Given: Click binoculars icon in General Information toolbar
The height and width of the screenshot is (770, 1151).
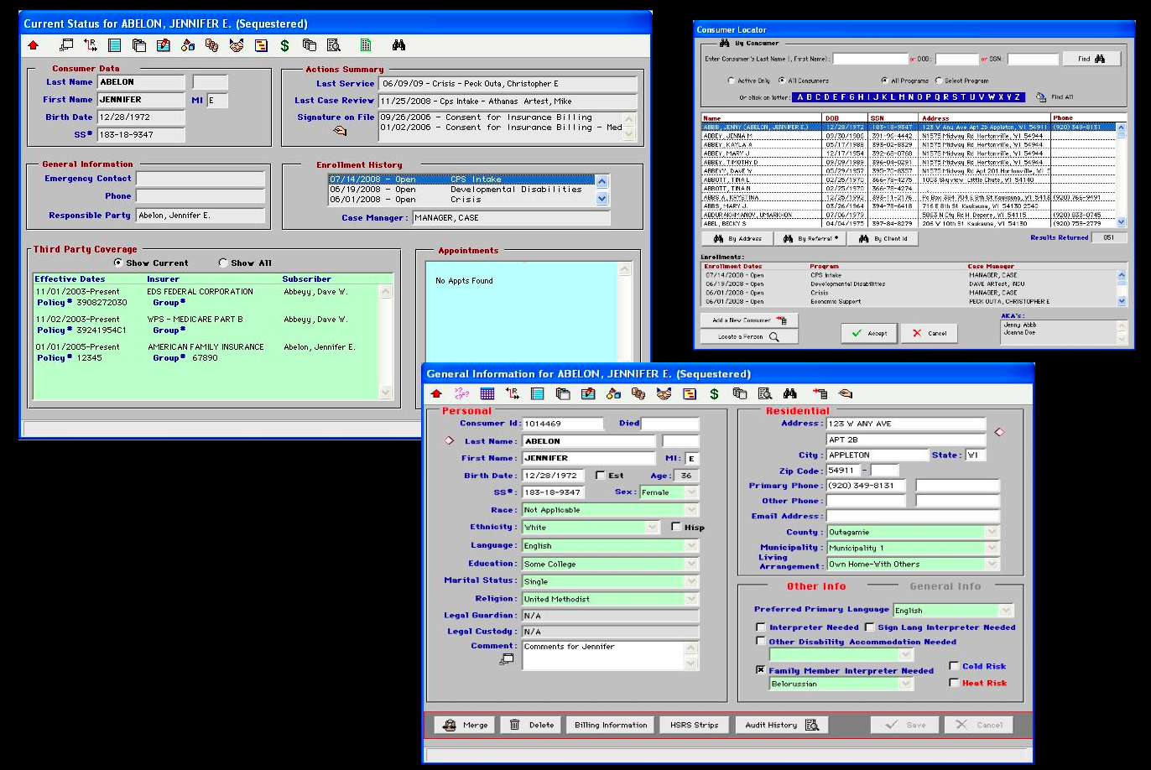Looking at the screenshot, I should click(789, 393).
